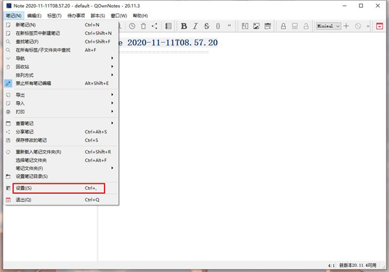Apply italic formatting from the toolbar

(195, 26)
